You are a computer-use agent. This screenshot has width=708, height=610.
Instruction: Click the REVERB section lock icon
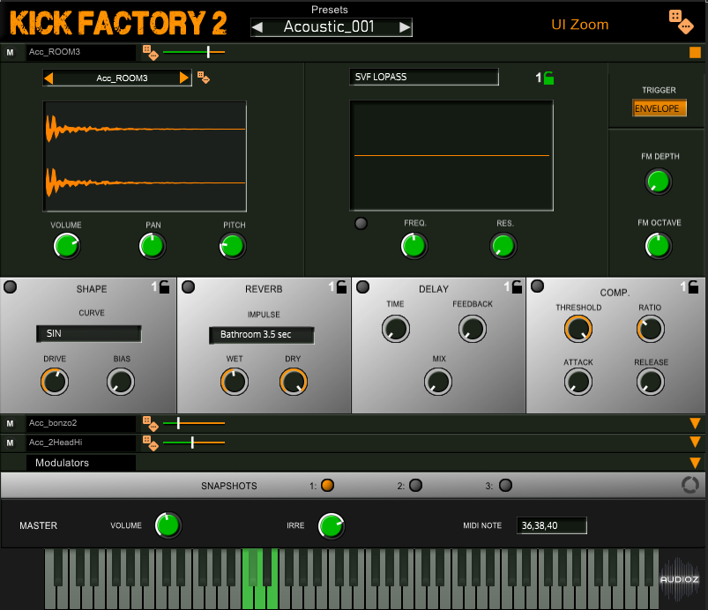[x=340, y=286]
